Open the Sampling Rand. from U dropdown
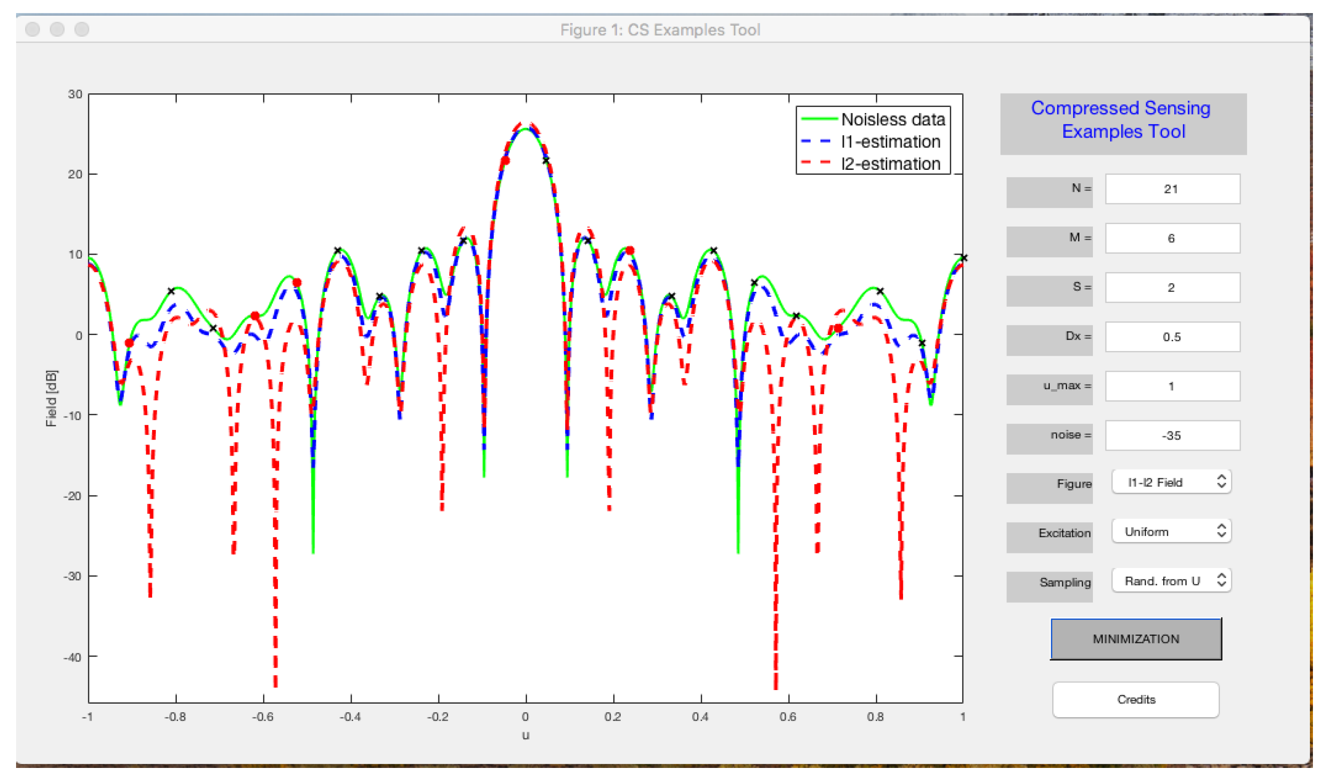The height and width of the screenshot is (784, 1329). (1171, 581)
